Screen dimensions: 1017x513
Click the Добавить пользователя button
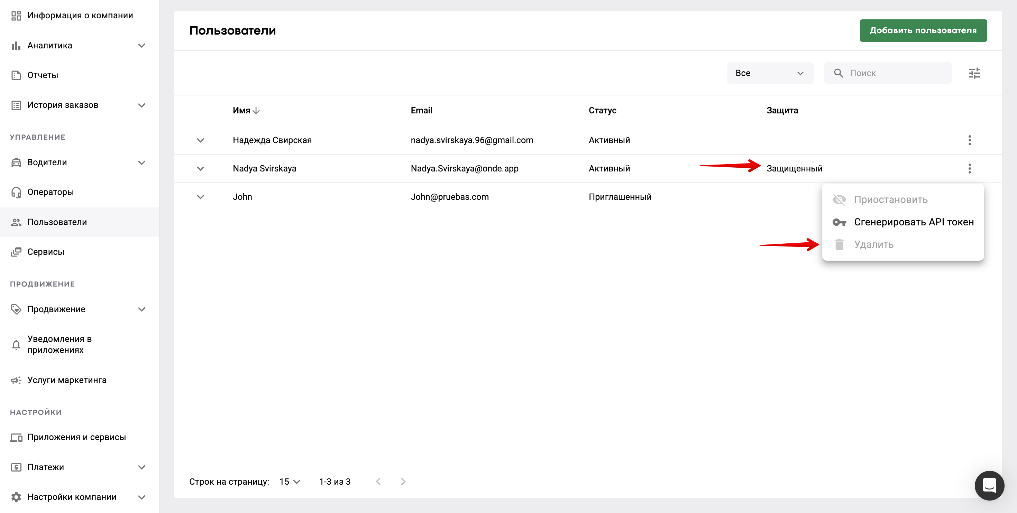[923, 30]
